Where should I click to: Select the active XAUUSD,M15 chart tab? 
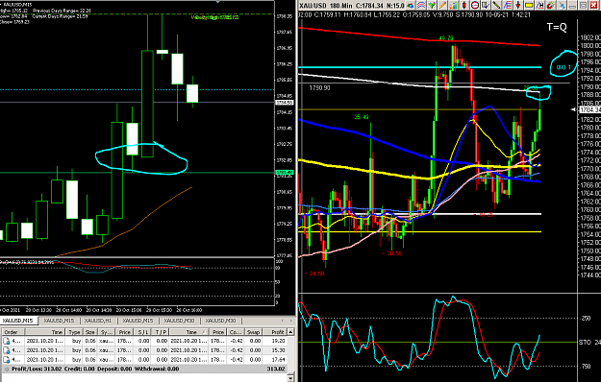point(18,321)
